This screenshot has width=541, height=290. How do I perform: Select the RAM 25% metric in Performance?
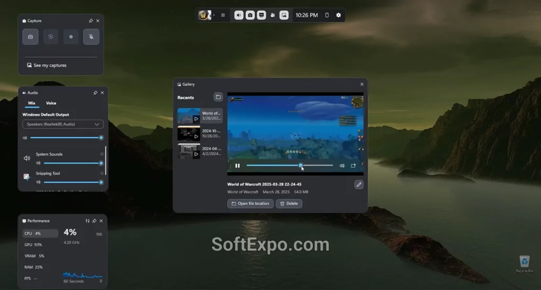pyautogui.click(x=40, y=267)
